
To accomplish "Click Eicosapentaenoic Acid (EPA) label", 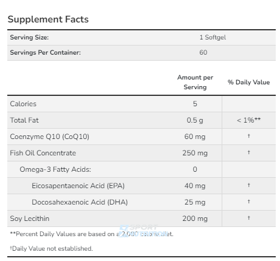I will pyautogui.click(x=78, y=186).
